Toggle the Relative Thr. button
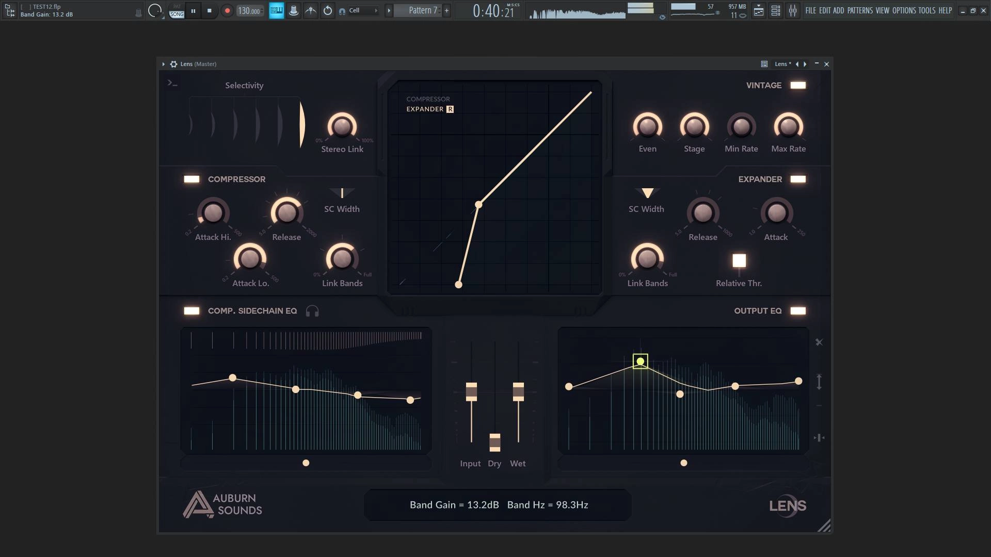Screen dimensions: 991x557 tap(739, 260)
